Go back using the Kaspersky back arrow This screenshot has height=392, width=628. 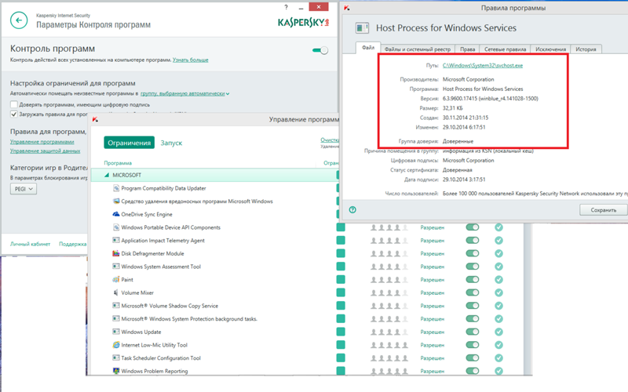(x=19, y=20)
